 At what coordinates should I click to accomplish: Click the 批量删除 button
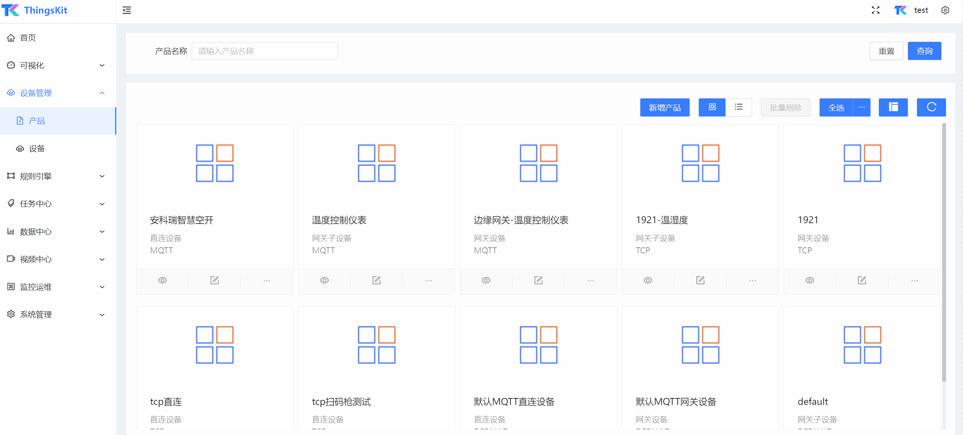pyautogui.click(x=786, y=107)
